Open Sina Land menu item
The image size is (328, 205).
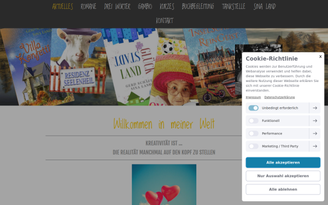tap(265, 7)
